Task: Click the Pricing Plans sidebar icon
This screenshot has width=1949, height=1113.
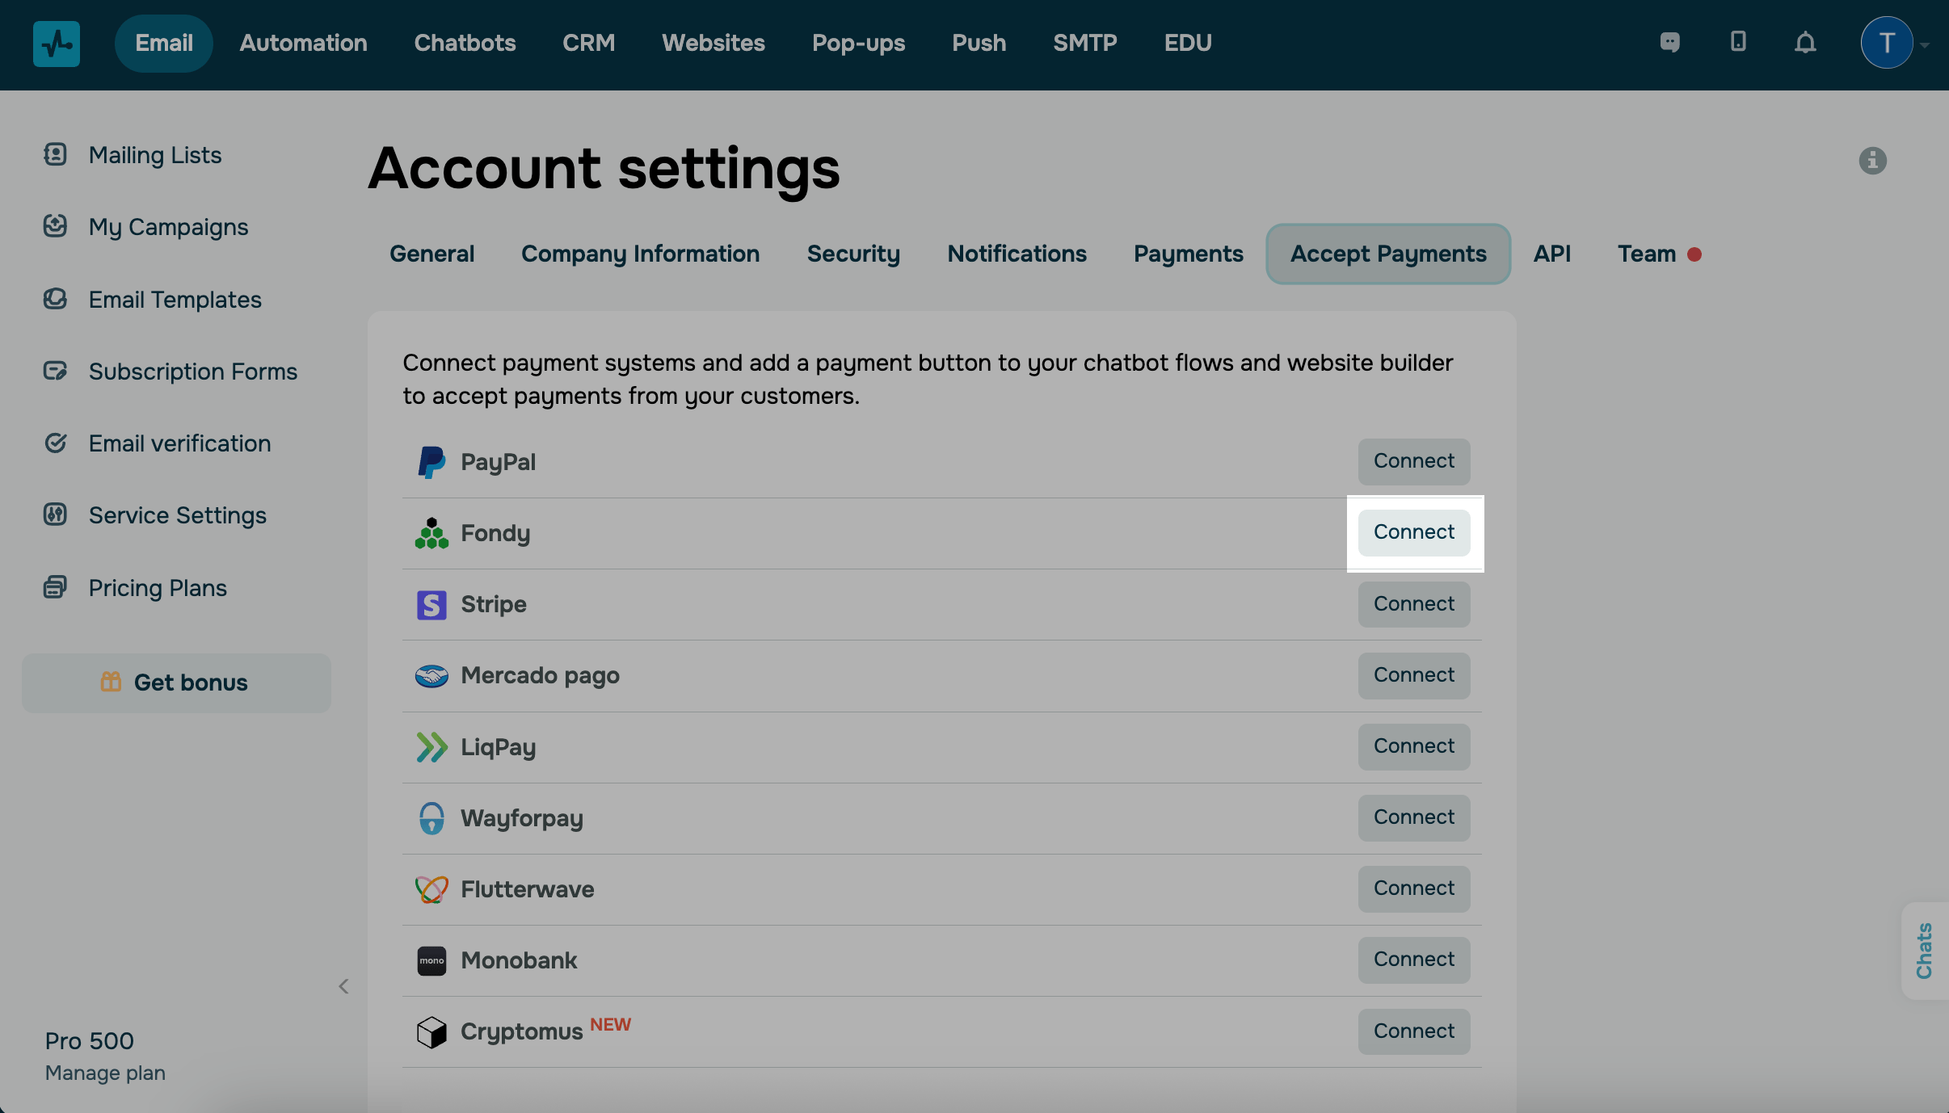Action: [x=55, y=587]
